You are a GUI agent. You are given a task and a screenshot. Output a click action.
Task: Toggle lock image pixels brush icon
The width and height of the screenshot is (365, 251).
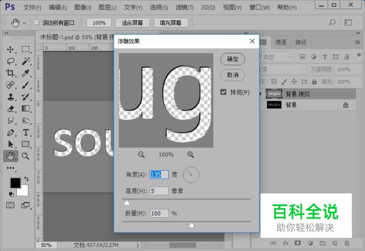click(x=284, y=82)
